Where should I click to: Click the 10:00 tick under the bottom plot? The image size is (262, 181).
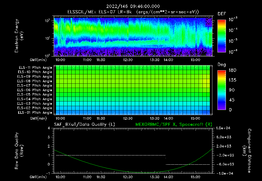click(x=60, y=177)
